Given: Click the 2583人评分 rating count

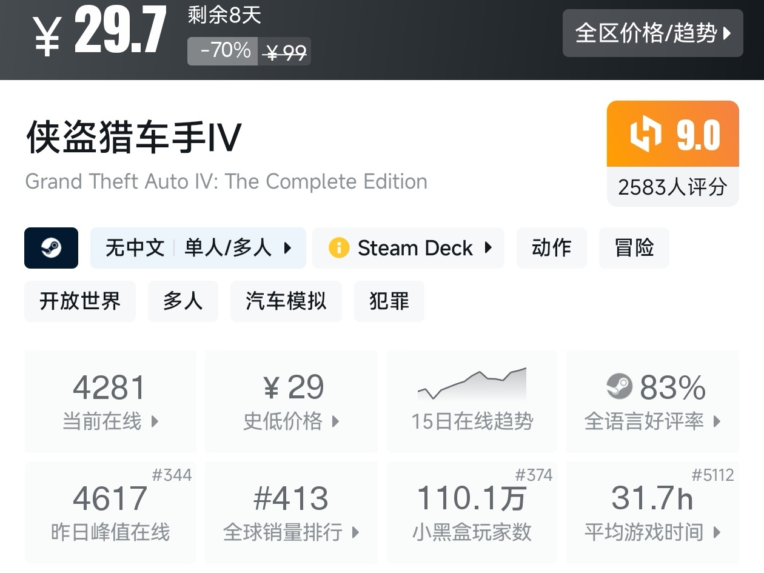Looking at the screenshot, I should point(672,187).
